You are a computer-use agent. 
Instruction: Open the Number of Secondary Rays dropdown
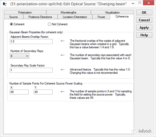[x=19, y=56]
